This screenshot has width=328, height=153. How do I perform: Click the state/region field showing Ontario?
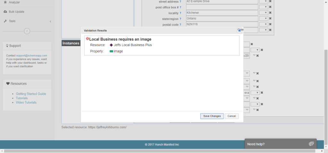pyautogui.click(x=222, y=19)
